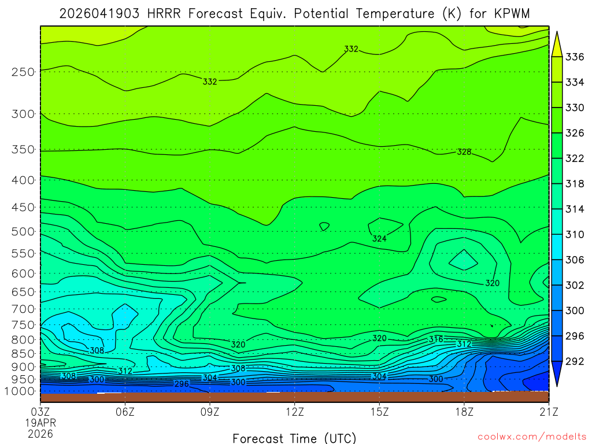This screenshot has height=444, width=592.
Task: Click the 850 pressure level label
Action: coord(23,354)
